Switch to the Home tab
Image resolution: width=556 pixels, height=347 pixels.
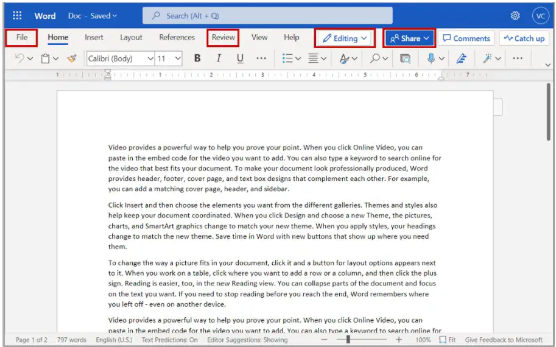point(58,37)
